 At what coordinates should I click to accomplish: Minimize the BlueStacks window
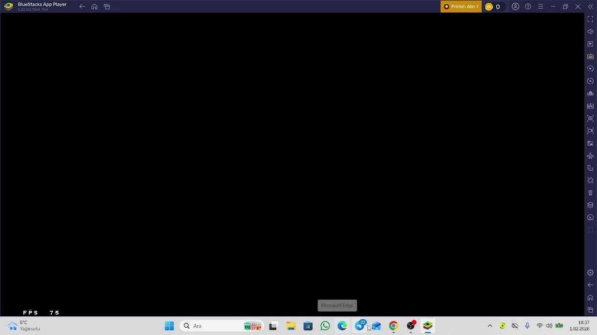pos(553,7)
